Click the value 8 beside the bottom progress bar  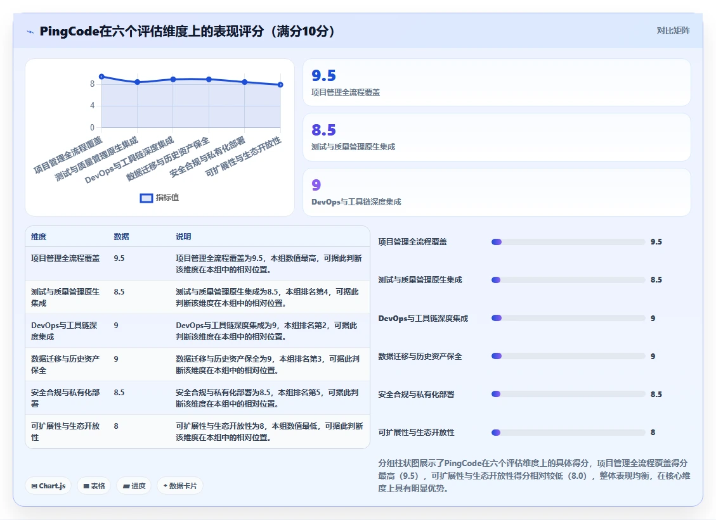(653, 433)
